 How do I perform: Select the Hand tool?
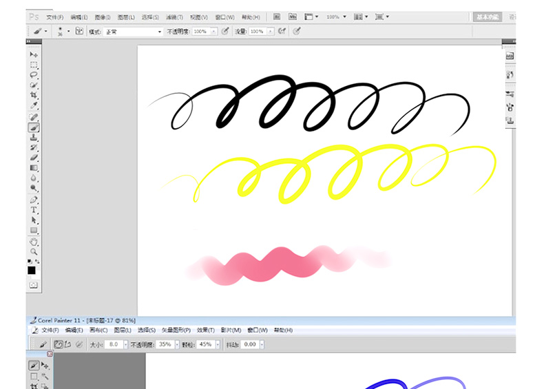click(33, 242)
